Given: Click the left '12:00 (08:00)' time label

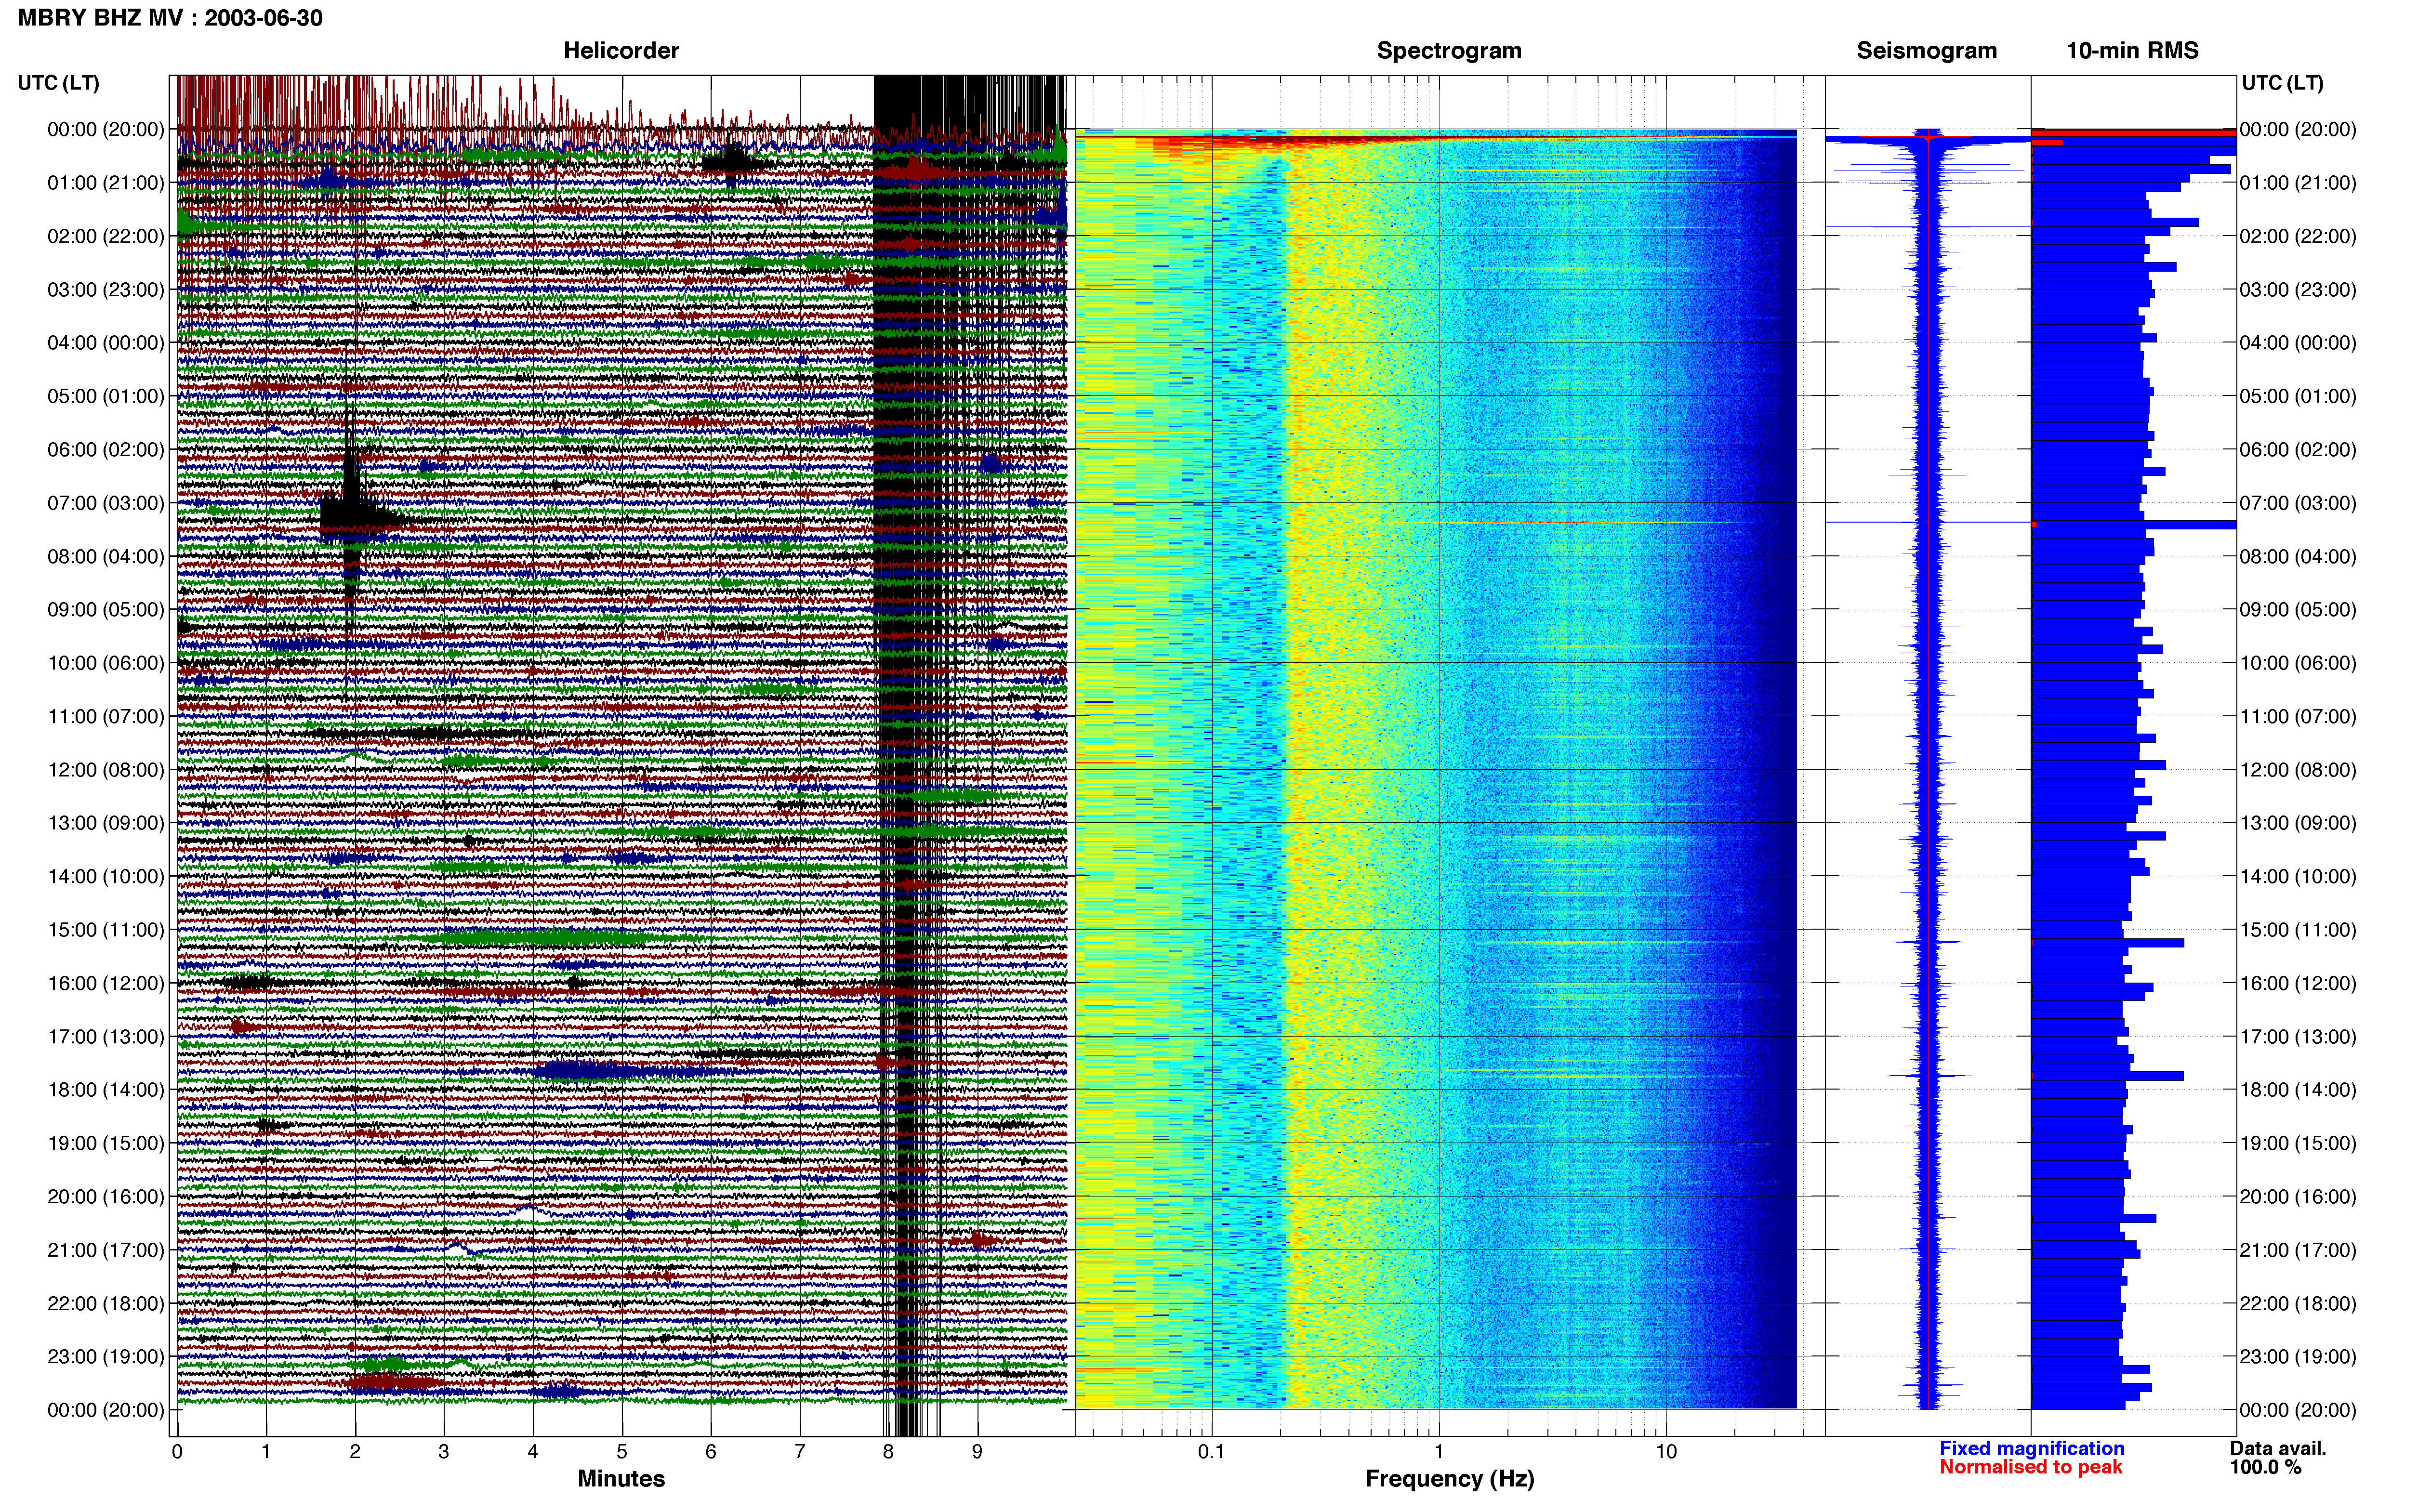Looking at the screenshot, I should pyautogui.click(x=106, y=770).
